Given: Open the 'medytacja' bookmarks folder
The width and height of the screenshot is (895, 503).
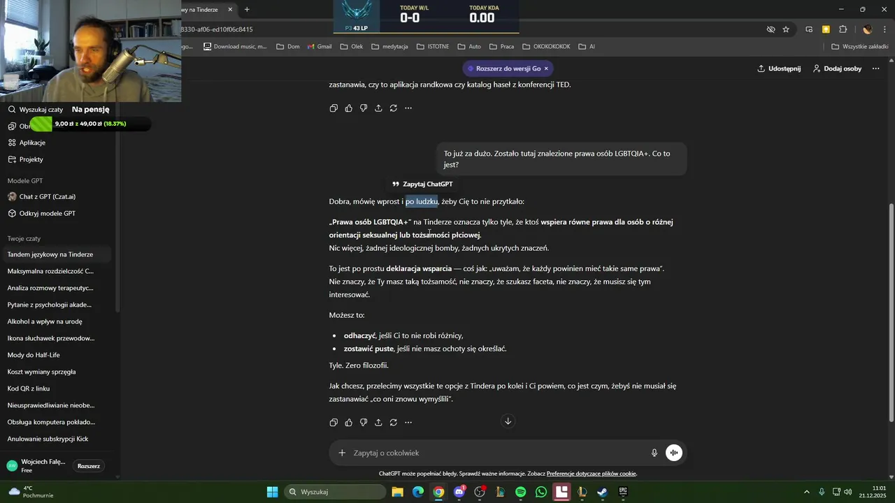Looking at the screenshot, I should 389,47.
